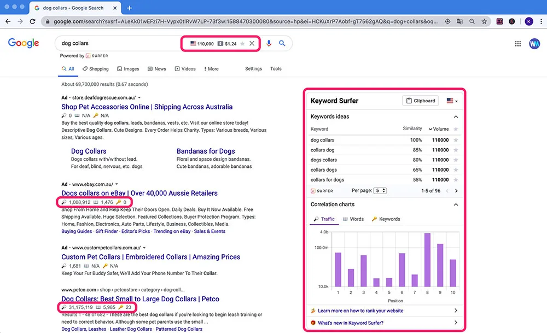Screen dimensions: 547x333
Task: Expand 'What's new in Keyword Surfer?'
Action: (384, 323)
